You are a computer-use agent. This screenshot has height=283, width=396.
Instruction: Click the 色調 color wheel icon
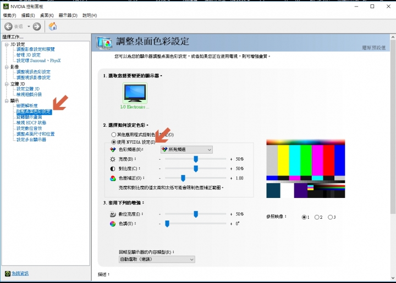coord(113,224)
